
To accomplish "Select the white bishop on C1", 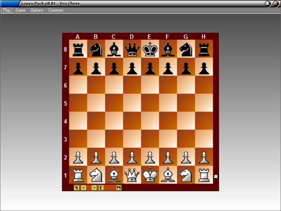I will [114, 175].
